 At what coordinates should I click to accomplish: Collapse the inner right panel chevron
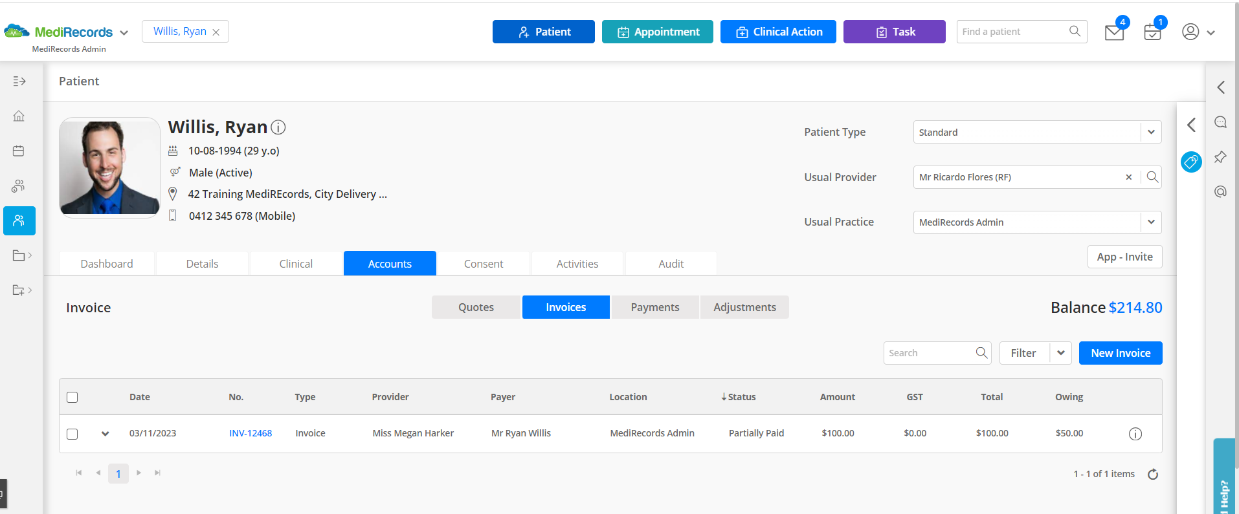click(1191, 125)
